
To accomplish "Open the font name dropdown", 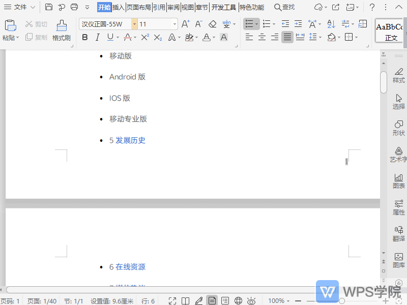I will tap(133, 24).
